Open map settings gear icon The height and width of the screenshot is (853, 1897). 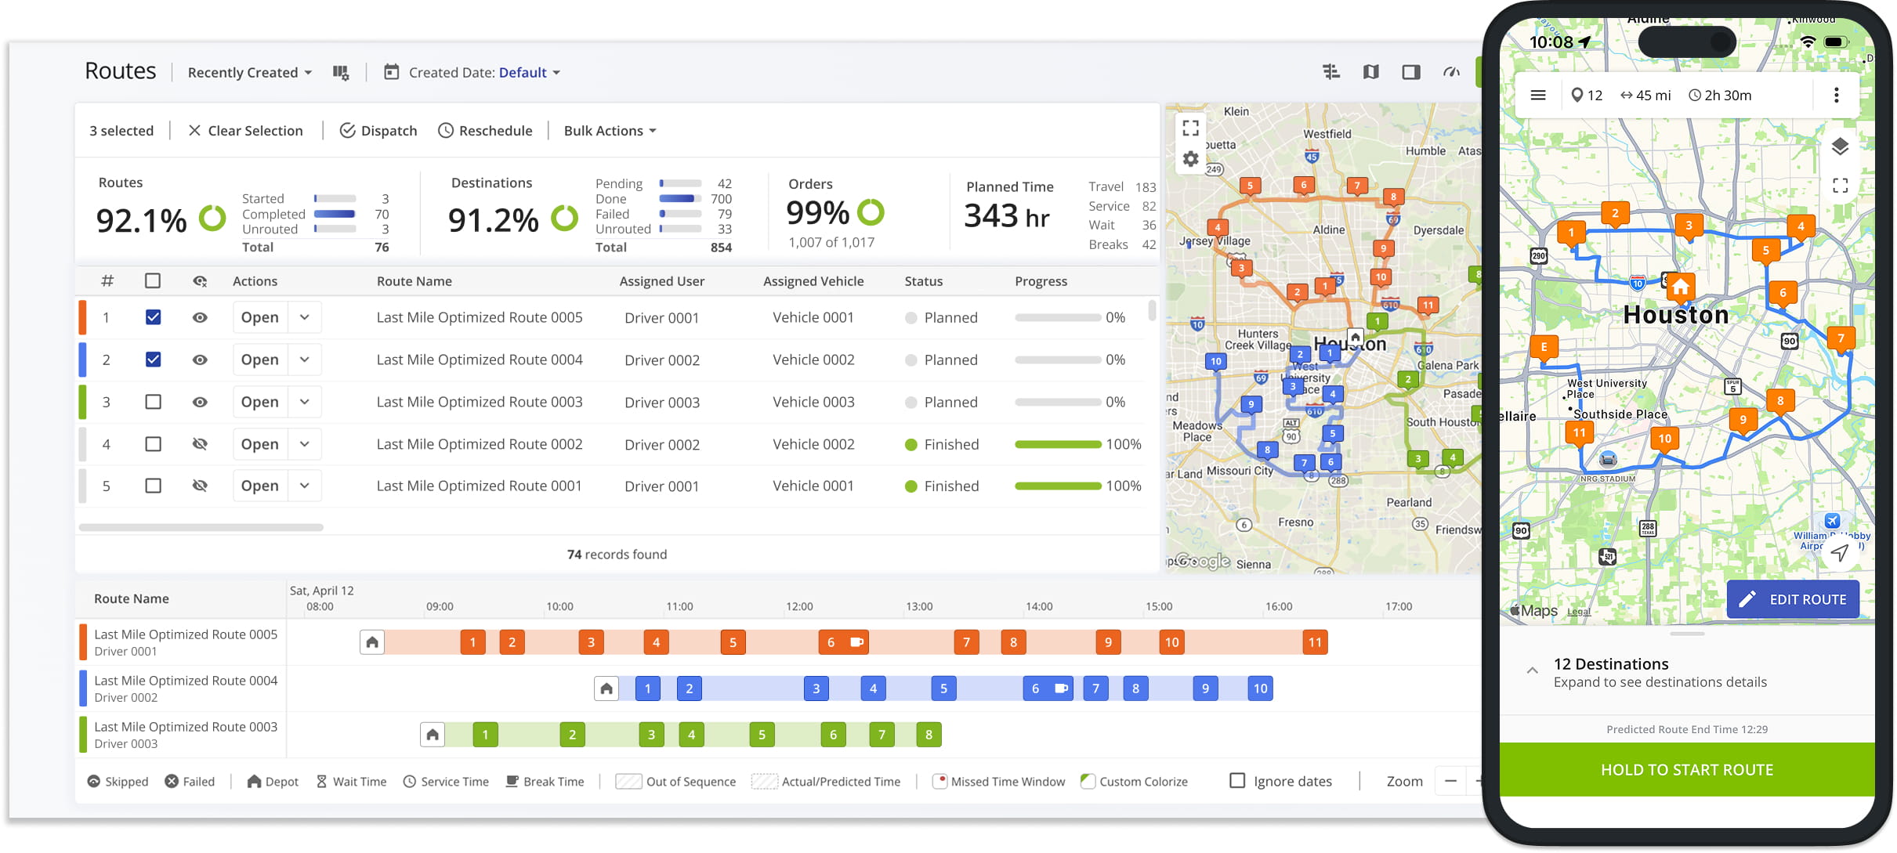click(1190, 159)
